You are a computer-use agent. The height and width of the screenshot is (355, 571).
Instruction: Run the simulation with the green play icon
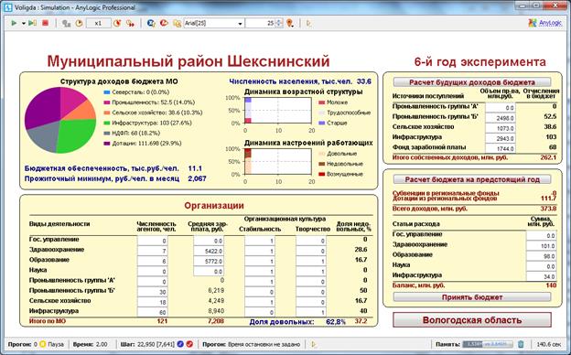pos(14,23)
